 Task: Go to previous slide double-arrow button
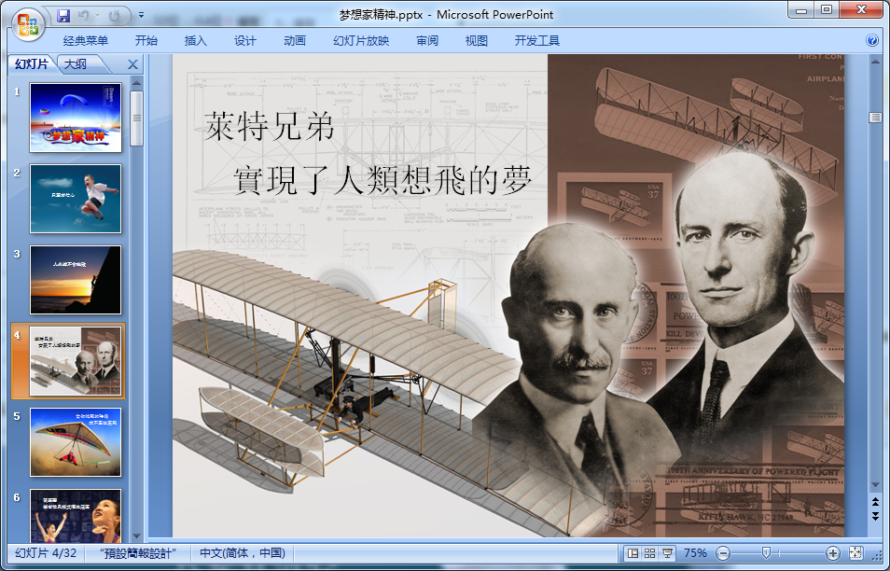click(x=875, y=502)
